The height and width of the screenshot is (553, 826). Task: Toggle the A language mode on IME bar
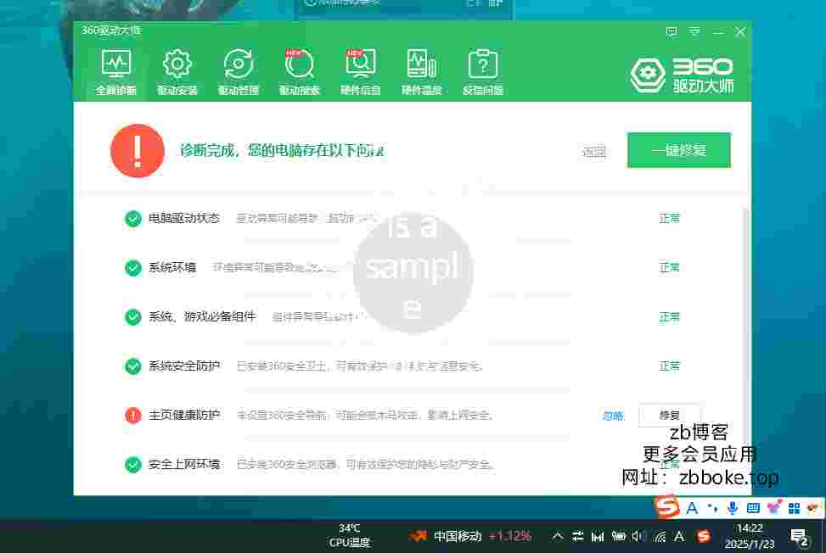coord(692,508)
